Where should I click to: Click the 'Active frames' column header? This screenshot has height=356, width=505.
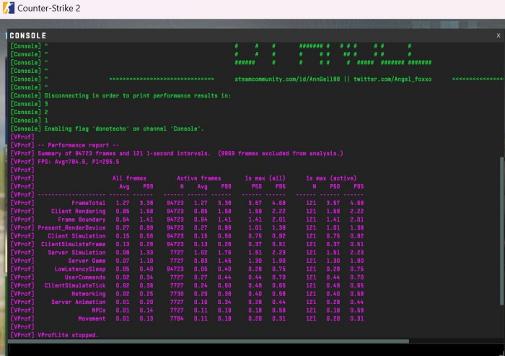tap(198, 178)
